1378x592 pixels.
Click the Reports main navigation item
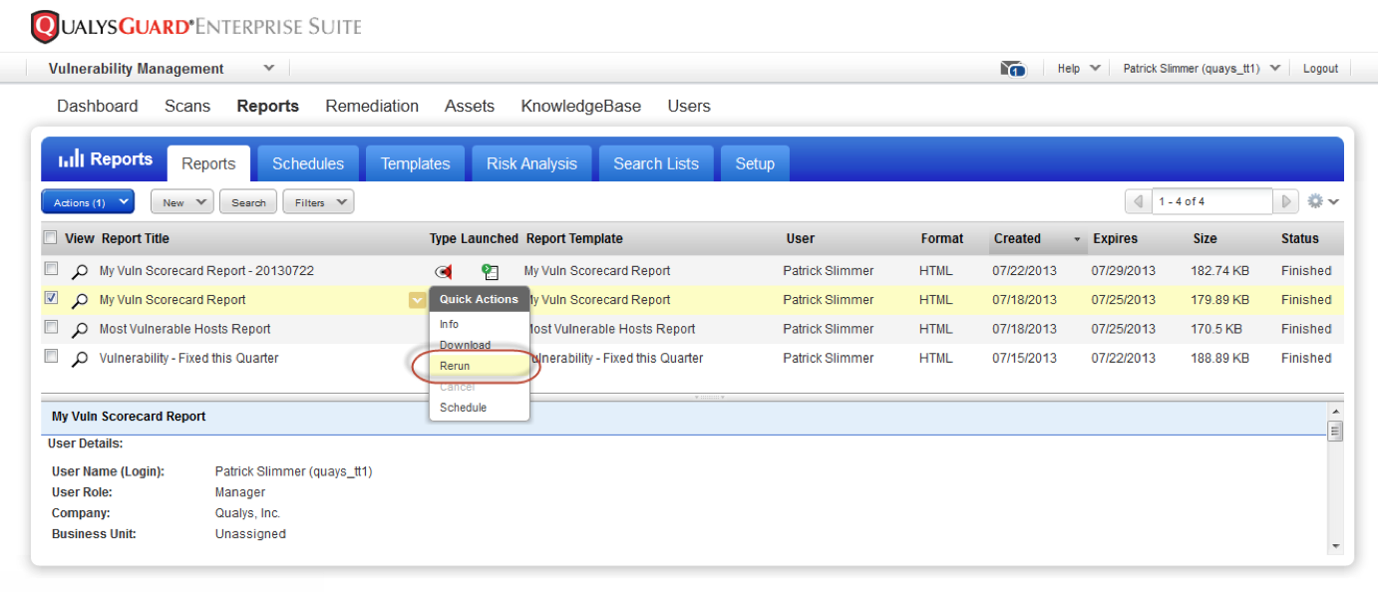click(268, 106)
